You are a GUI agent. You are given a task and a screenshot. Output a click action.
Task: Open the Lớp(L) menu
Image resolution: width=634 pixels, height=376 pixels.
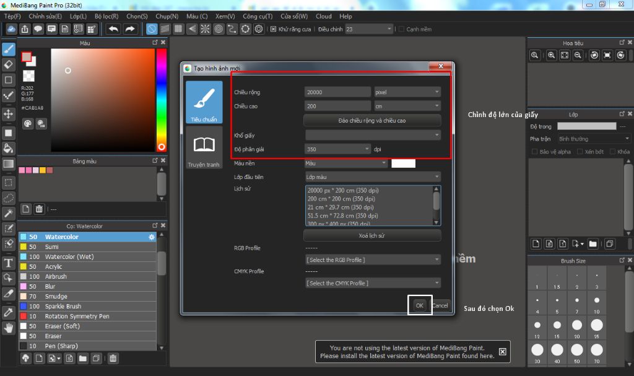tap(78, 16)
